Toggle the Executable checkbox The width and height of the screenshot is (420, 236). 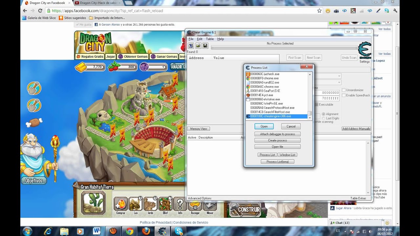[x=317, y=105]
